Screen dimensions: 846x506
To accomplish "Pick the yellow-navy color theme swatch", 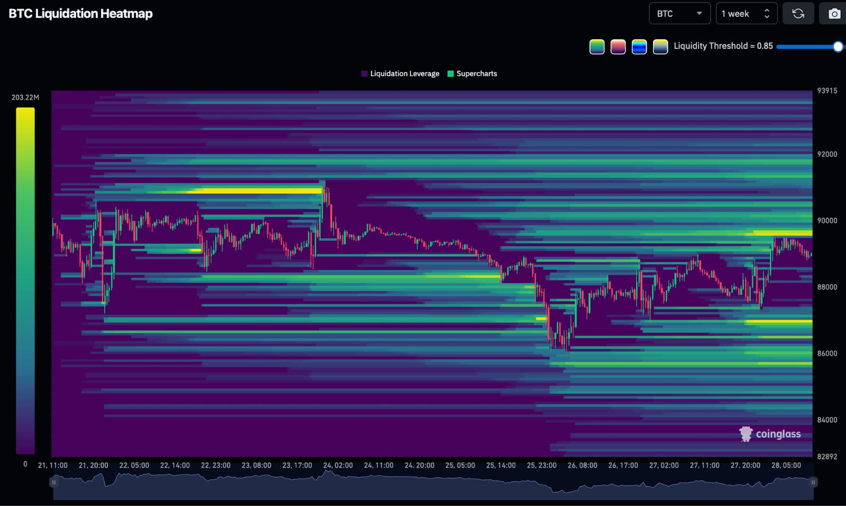I will (660, 47).
